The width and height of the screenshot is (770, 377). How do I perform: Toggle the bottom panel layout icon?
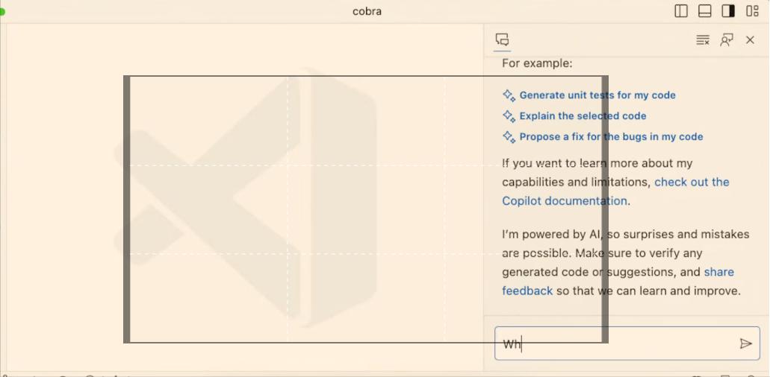pyautogui.click(x=704, y=11)
